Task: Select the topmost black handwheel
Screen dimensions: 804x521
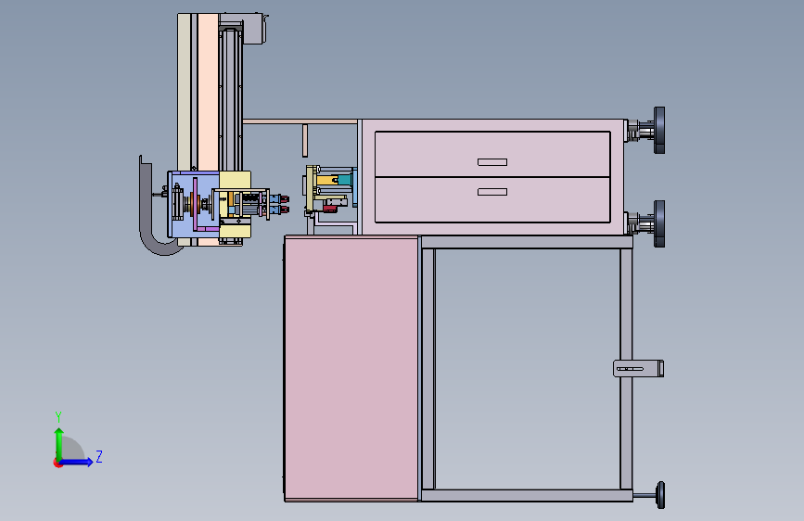Action: pyautogui.click(x=659, y=130)
